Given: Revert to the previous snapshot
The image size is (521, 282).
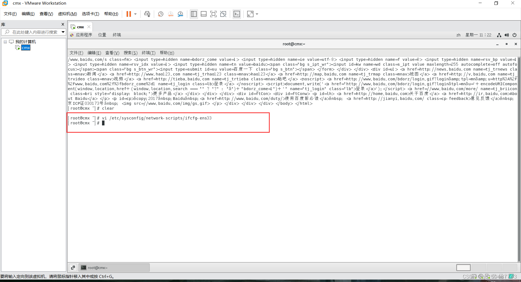Looking at the screenshot, I should coord(170,14).
